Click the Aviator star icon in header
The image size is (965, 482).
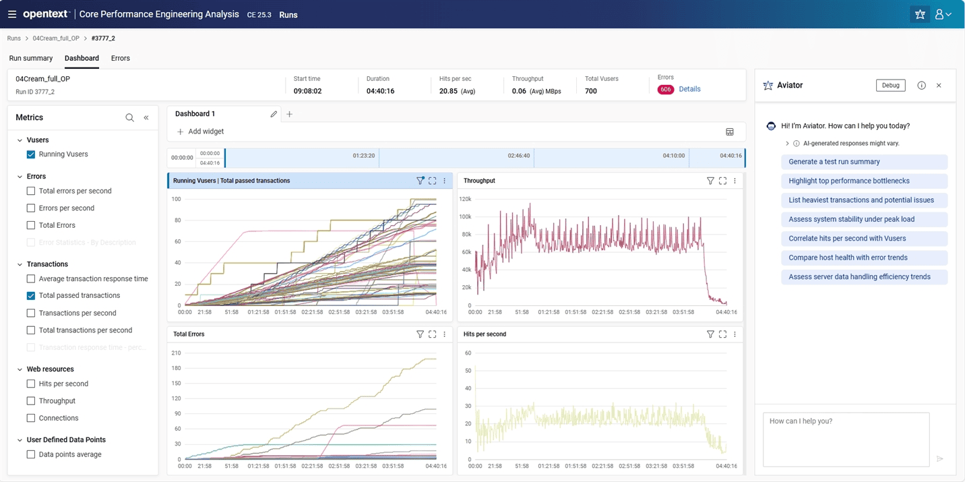tap(919, 14)
